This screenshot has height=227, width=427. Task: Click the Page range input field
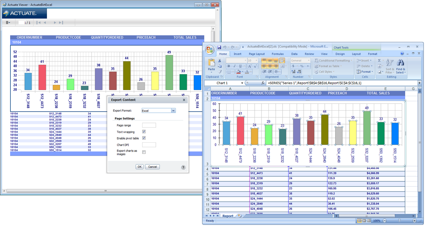point(149,125)
